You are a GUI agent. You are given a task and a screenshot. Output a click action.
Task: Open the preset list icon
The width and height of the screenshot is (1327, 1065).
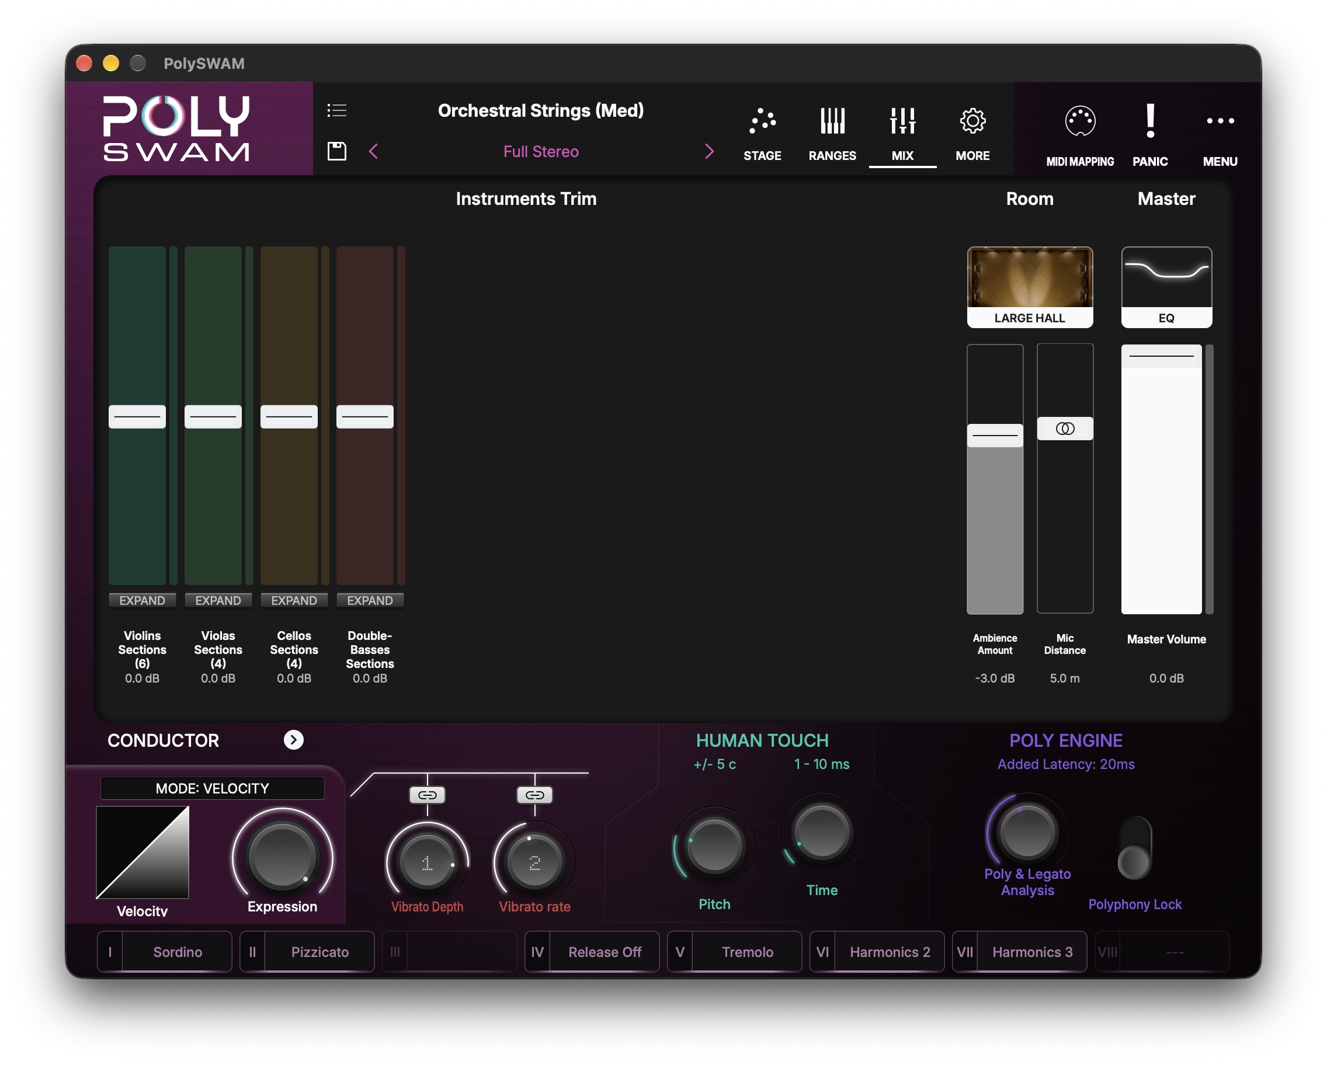[336, 110]
